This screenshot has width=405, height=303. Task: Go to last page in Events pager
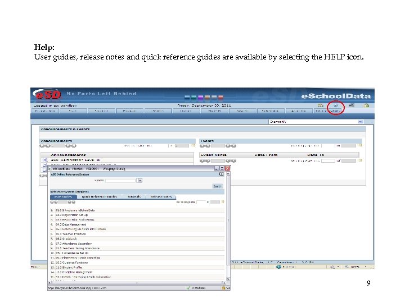pyautogui.click(x=234, y=145)
